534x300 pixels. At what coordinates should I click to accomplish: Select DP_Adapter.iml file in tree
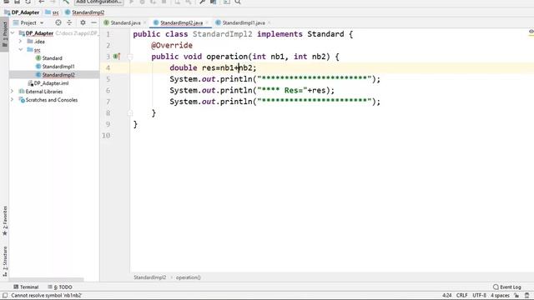pos(48,83)
